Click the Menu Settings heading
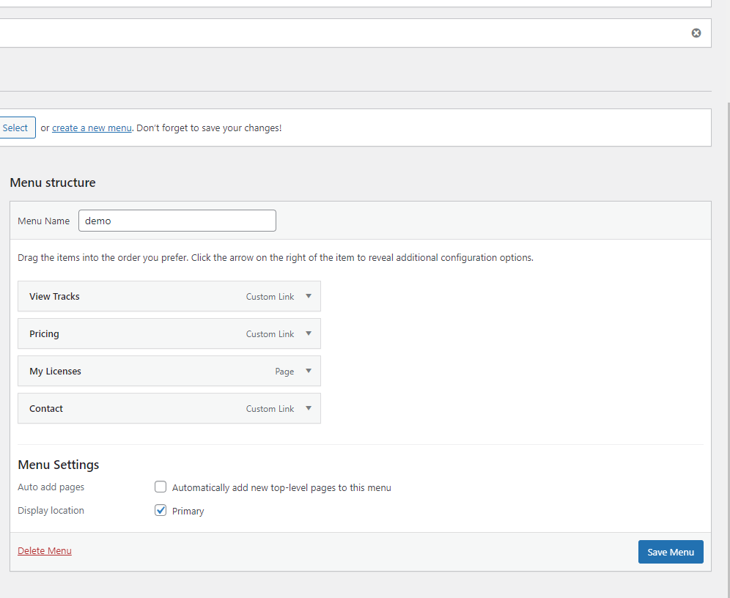 click(59, 465)
